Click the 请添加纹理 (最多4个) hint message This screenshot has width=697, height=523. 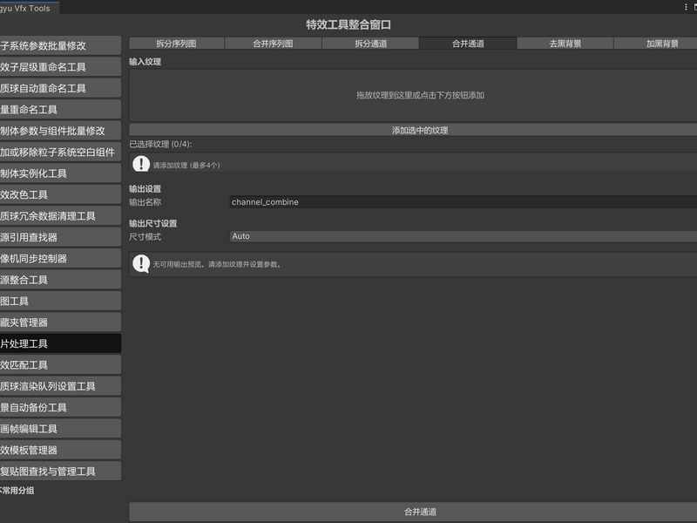(186, 166)
